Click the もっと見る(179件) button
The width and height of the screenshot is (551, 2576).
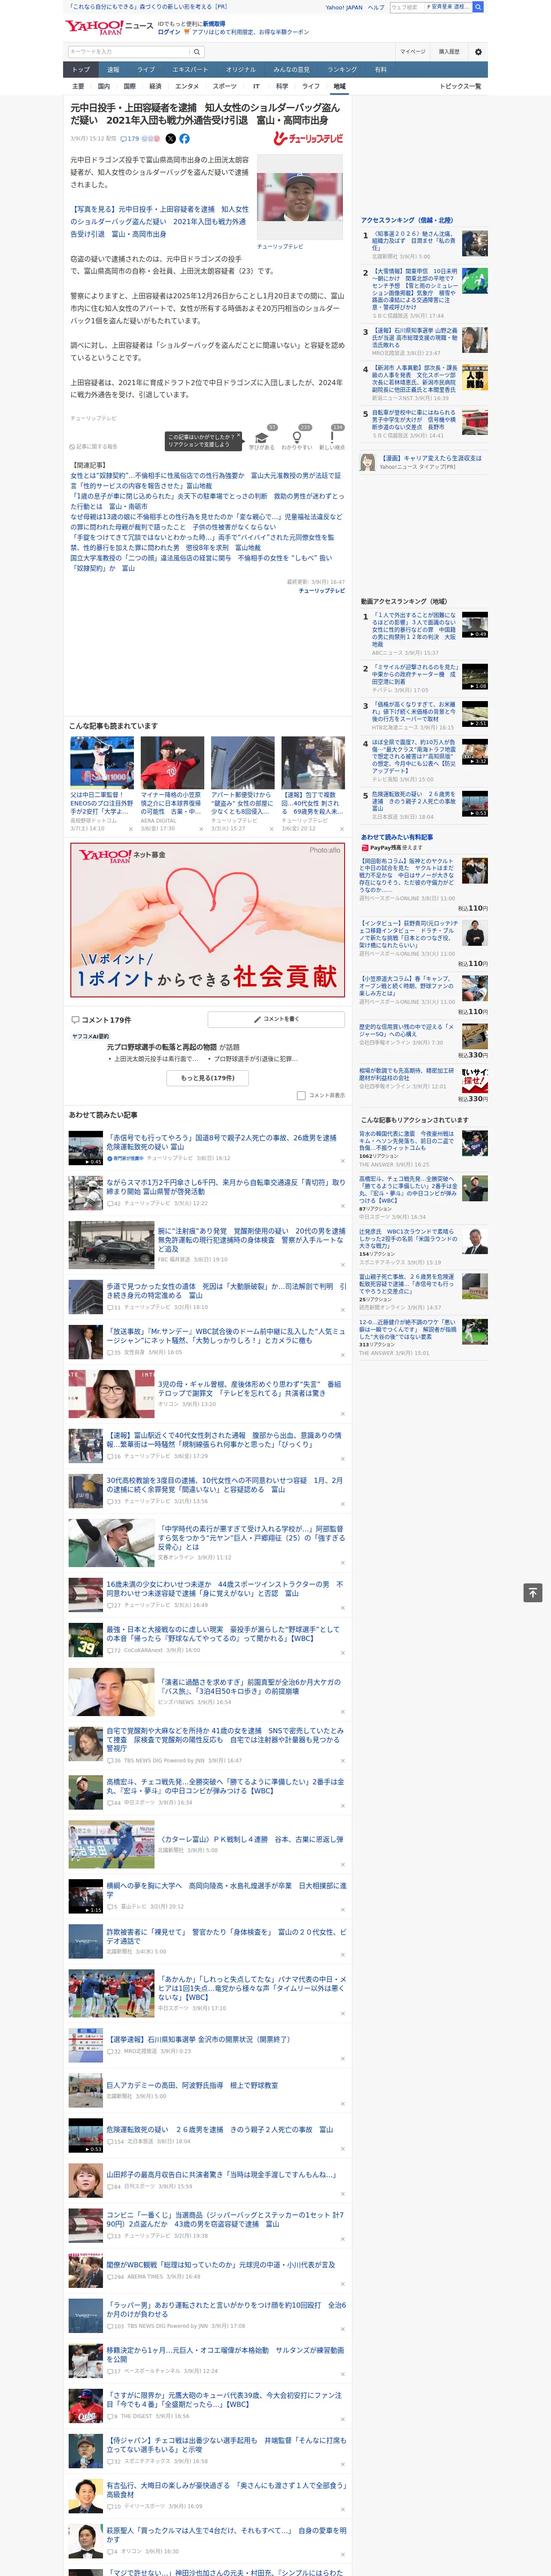click(208, 1078)
